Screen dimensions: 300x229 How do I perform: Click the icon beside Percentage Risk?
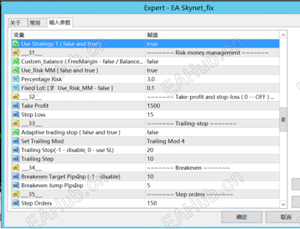[x=16, y=79]
